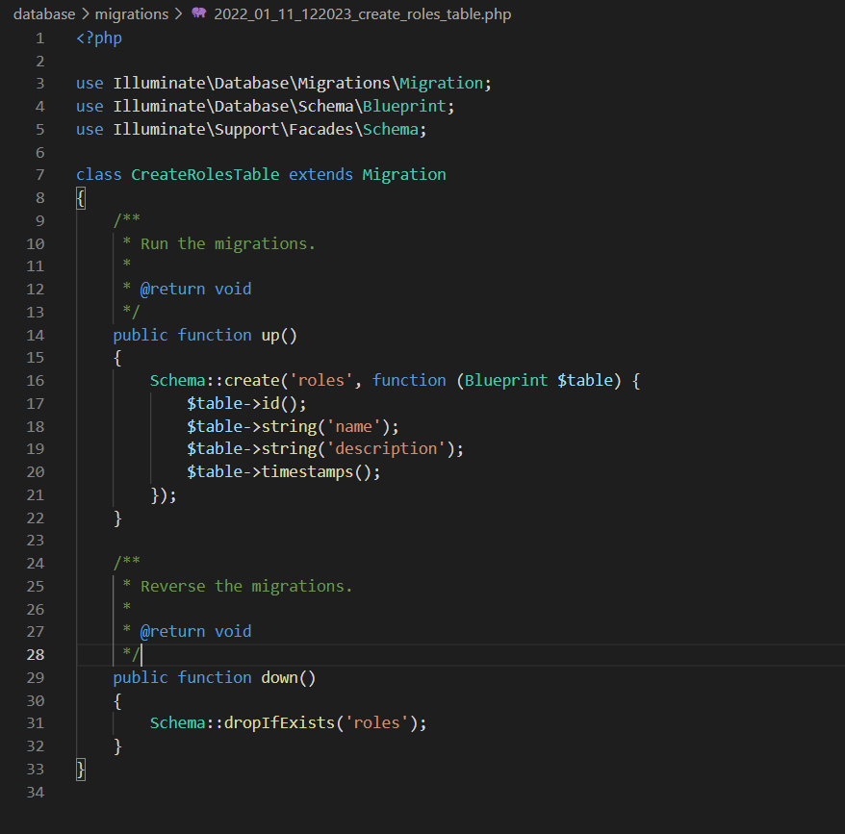This screenshot has width=845, height=834.
Task: Click '$table->id();' statement
Action: click(246, 403)
